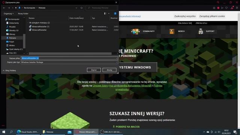Open Obiekty 3D in the sidebar

(12, 30)
